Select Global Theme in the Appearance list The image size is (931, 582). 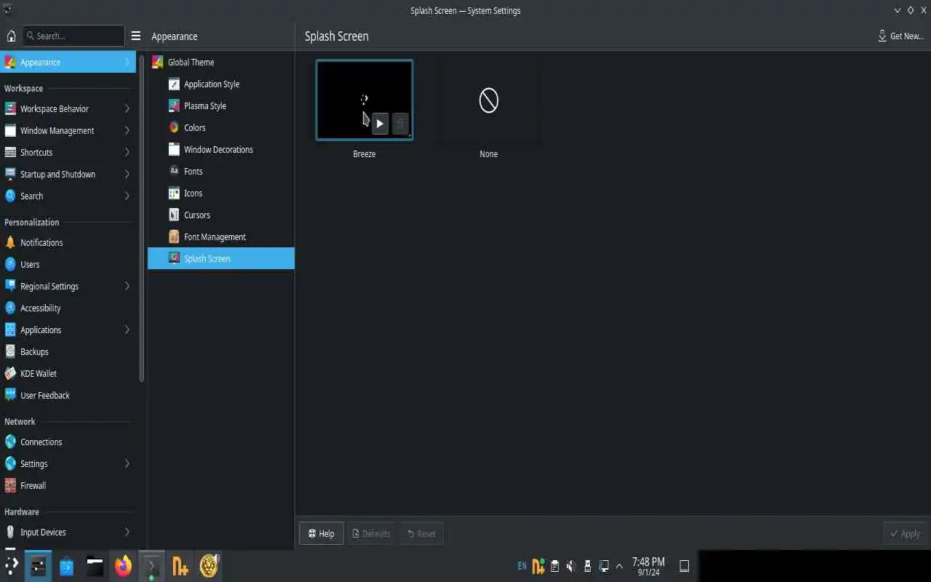(221, 63)
